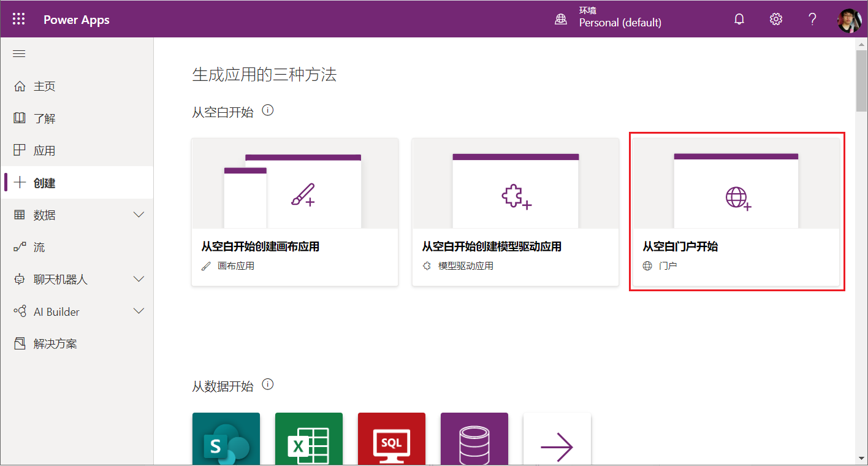
Task: Click the canvas app brush thumbnail
Action: tap(295, 183)
